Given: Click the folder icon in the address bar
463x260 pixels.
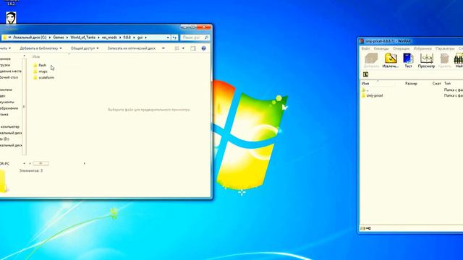Looking at the screenshot, I should [5, 38].
